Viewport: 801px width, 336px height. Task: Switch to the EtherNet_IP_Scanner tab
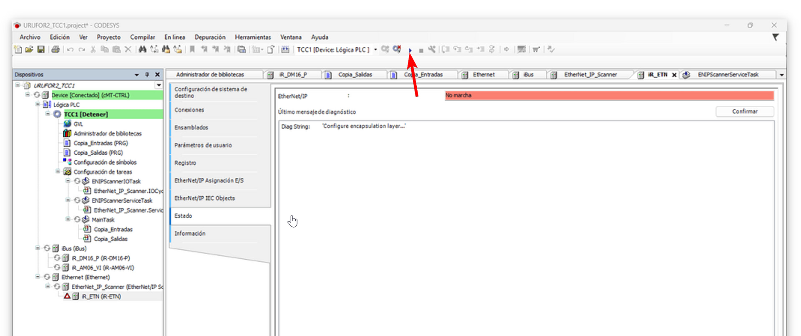[590, 75]
